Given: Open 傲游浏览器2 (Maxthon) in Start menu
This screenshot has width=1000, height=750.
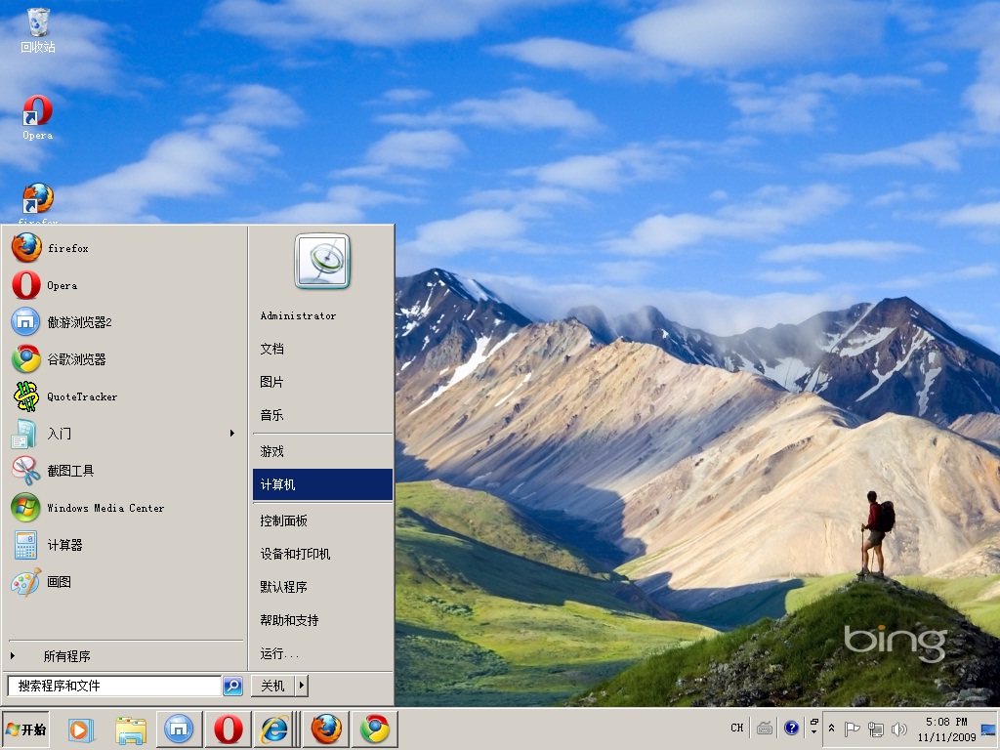Looking at the screenshot, I should (x=124, y=322).
